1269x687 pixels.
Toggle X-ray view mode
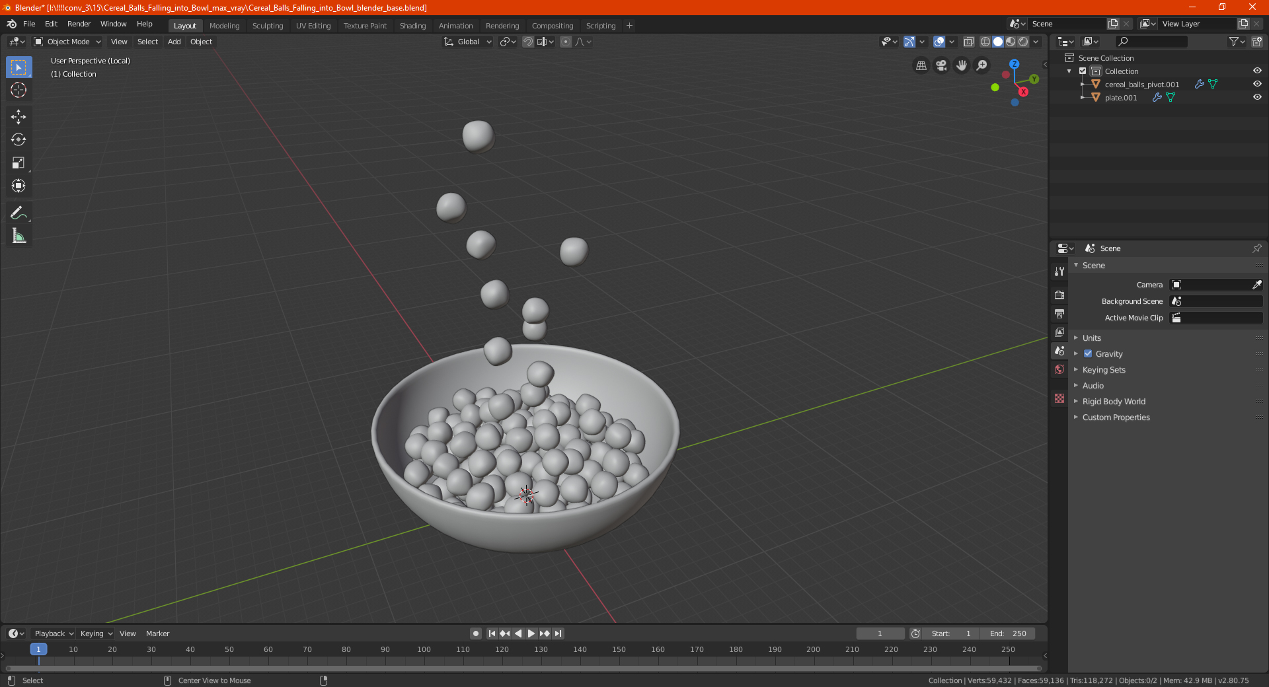968,42
